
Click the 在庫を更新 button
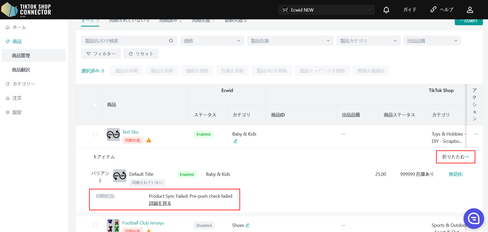tap(232, 71)
